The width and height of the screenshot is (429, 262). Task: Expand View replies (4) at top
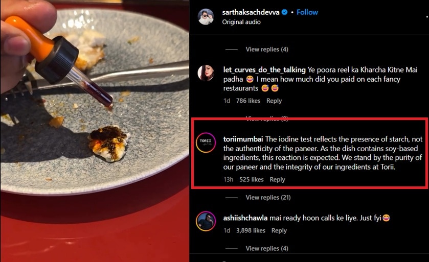click(267, 50)
